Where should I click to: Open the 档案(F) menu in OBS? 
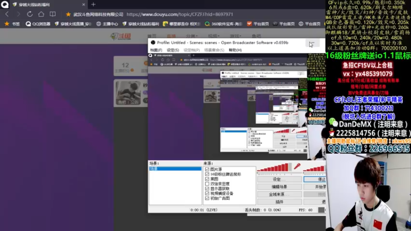click(156, 50)
